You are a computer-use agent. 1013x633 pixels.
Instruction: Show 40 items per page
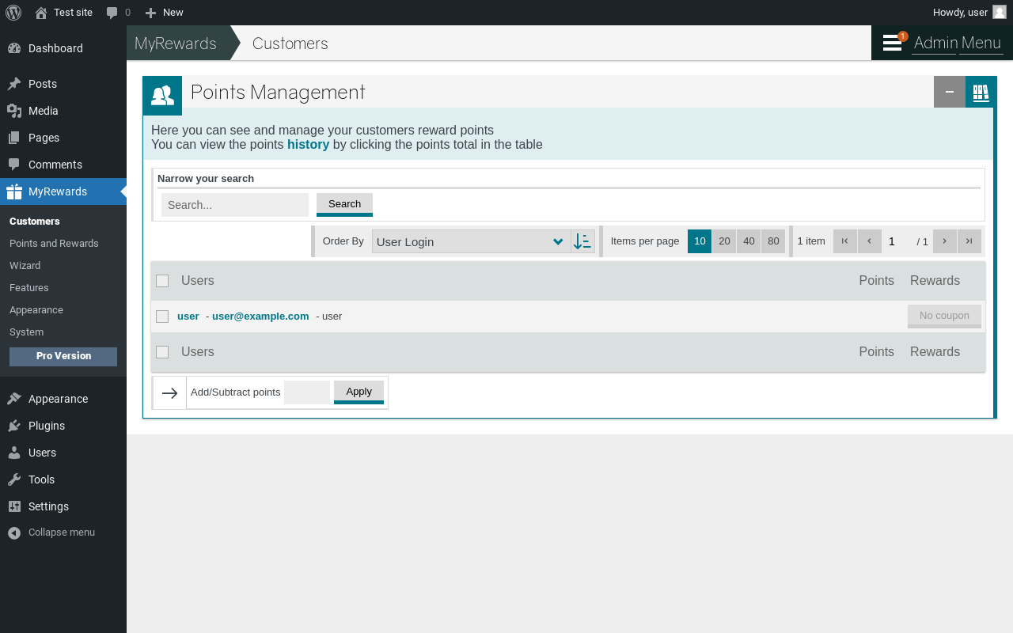pyautogui.click(x=749, y=241)
